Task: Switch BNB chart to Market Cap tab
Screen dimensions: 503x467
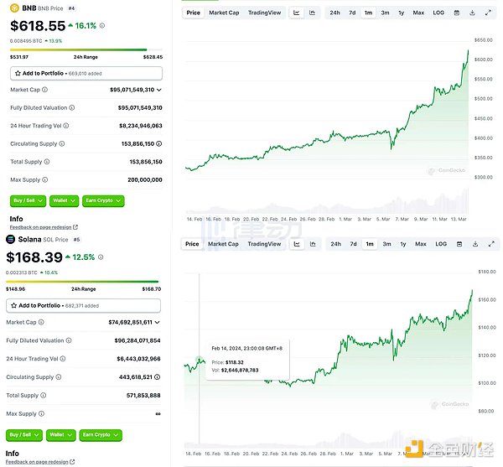Action: 224,13
